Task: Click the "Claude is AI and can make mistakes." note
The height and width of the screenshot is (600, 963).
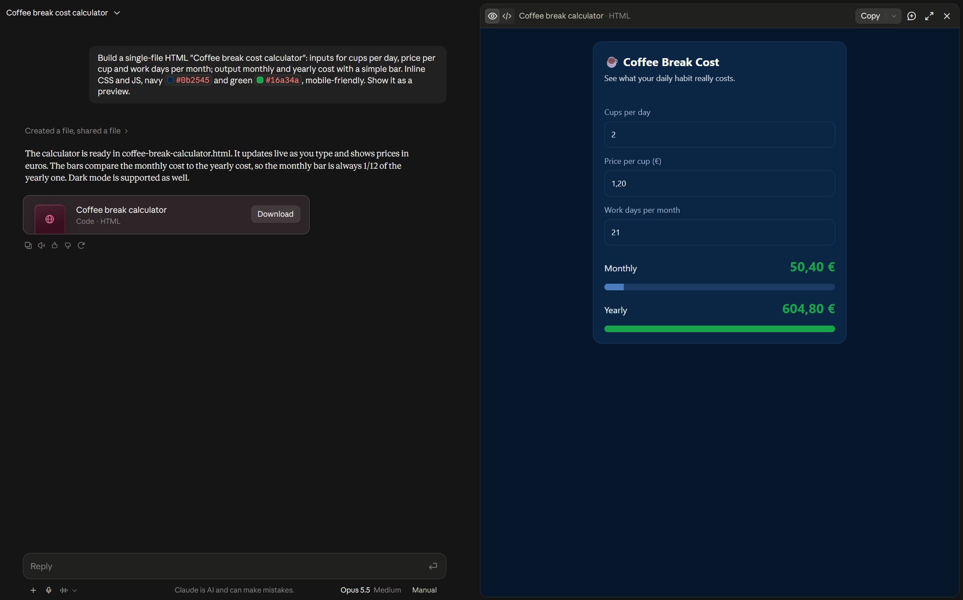Action: point(234,590)
